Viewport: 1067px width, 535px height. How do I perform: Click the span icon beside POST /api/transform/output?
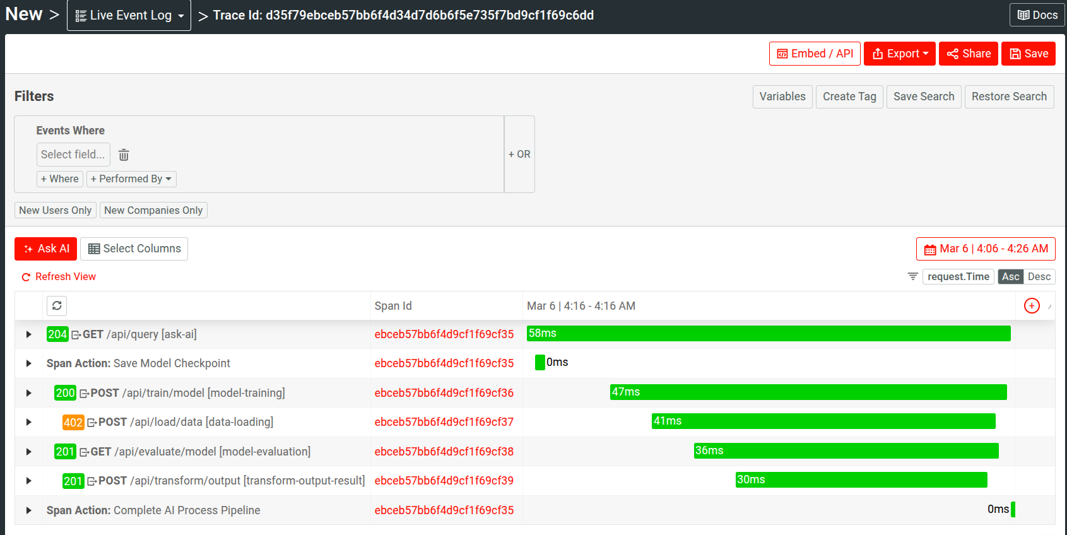pyautogui.click(x=91, y=481)
